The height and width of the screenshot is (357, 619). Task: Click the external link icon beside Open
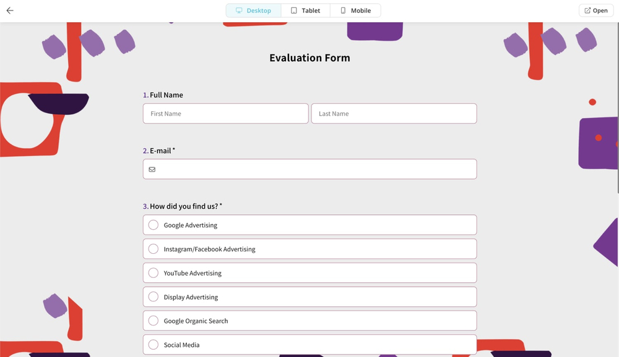587,10
